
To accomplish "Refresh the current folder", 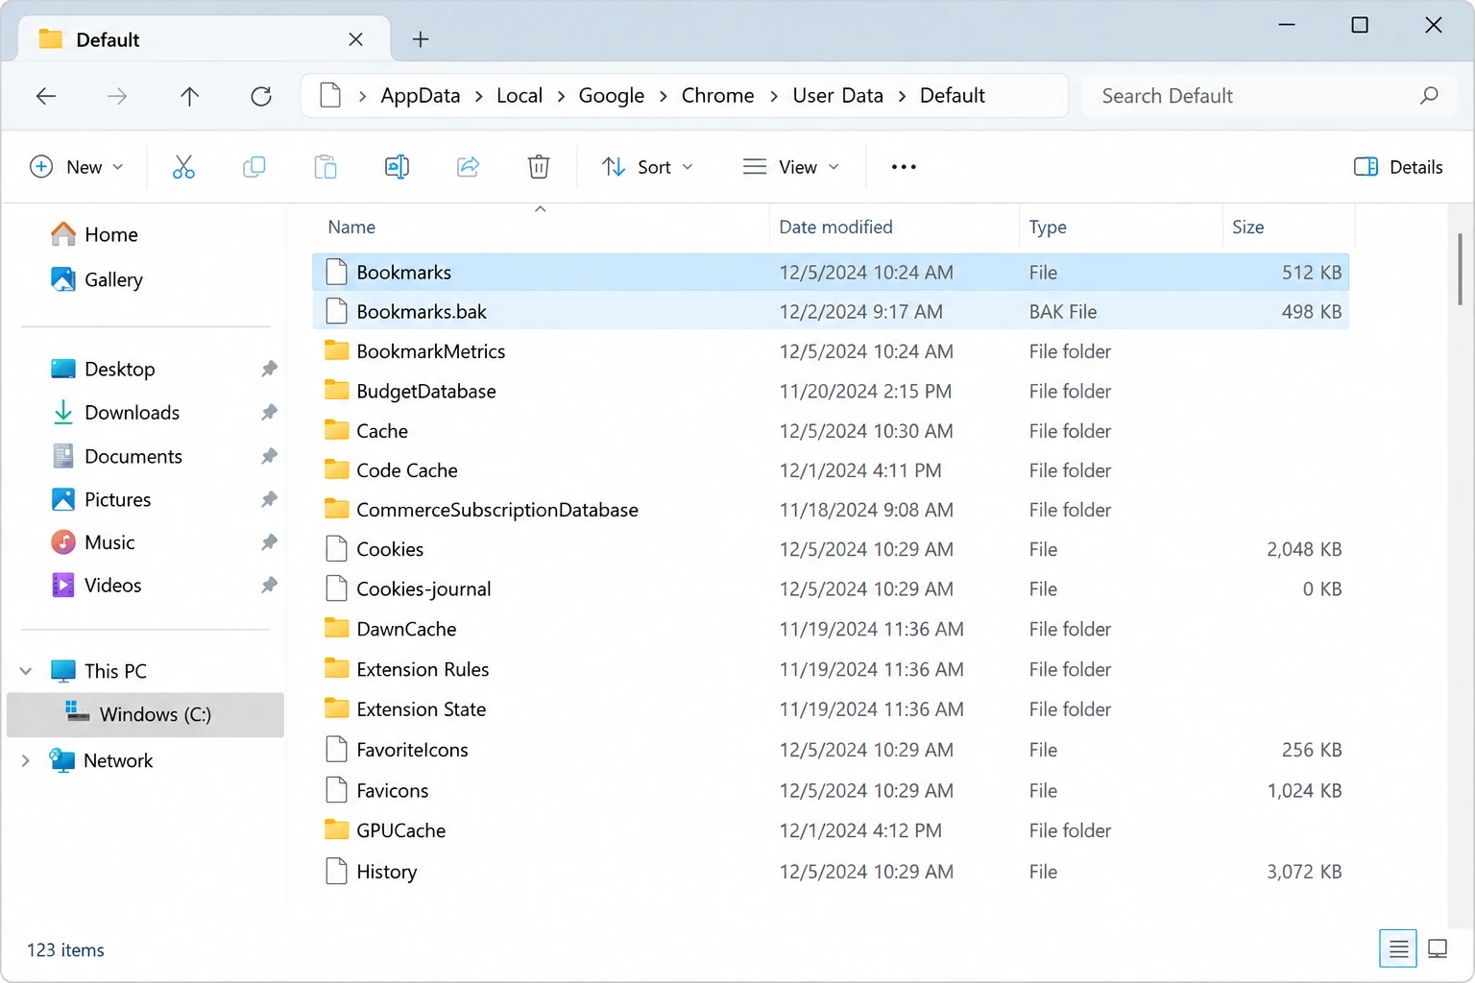I will [261, 96].
